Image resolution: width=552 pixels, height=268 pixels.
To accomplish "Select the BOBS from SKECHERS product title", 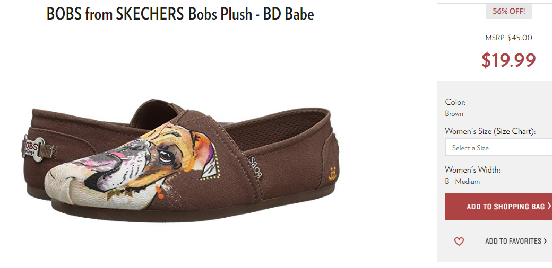I will click(180, 14).
